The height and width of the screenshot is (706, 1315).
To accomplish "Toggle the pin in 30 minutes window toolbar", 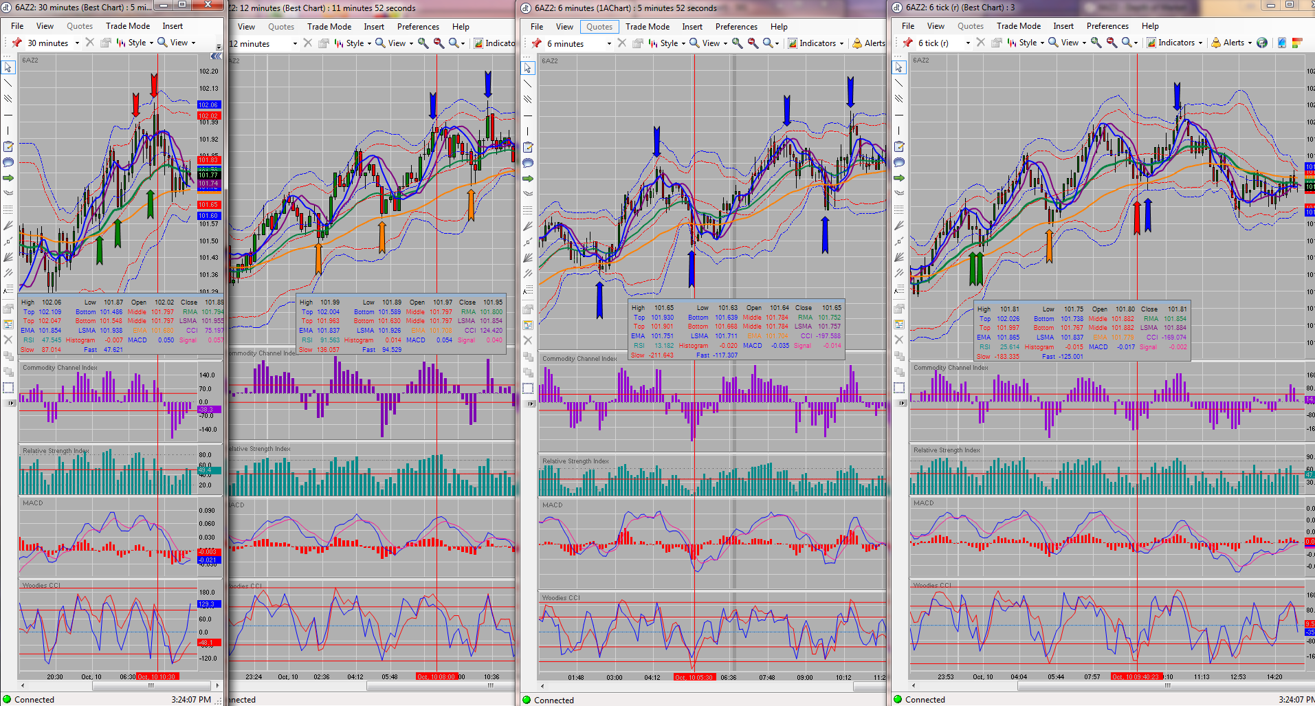I will (17, 42).
